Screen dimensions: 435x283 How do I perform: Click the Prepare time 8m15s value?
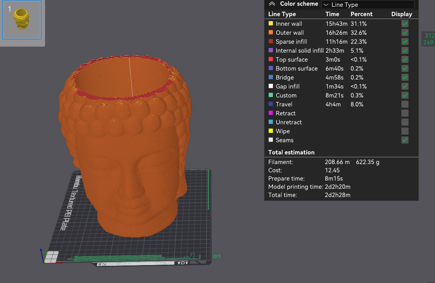pos(334,178)
